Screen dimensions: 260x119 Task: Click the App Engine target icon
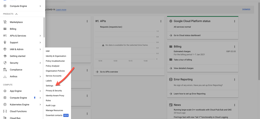coord(5,91)
